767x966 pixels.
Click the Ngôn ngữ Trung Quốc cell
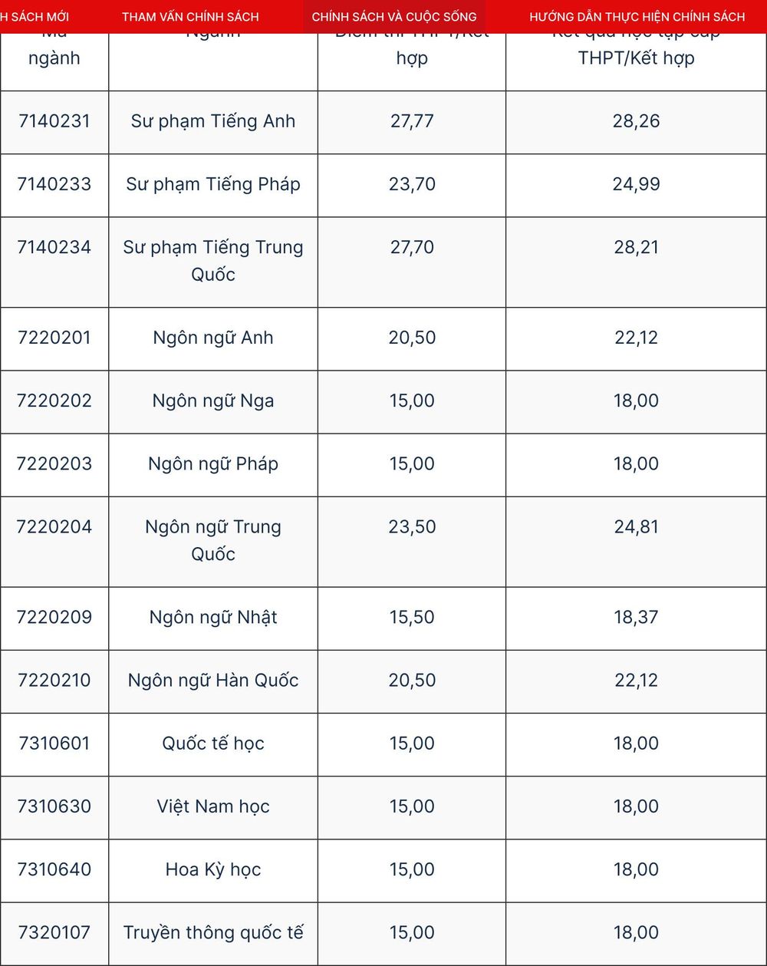[213, 541]
